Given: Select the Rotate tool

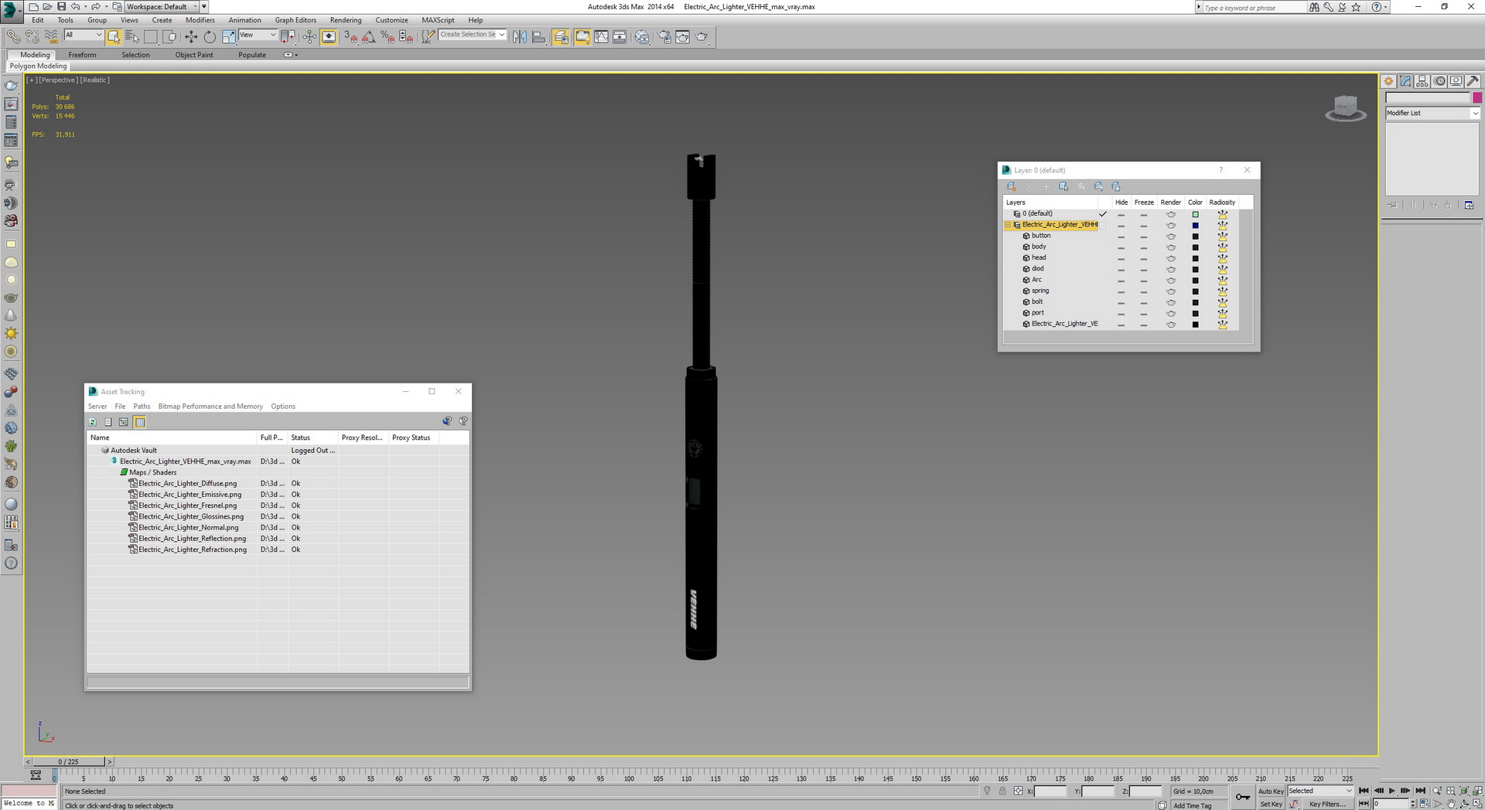Looking at the screenshot, I should coord(210,36).
